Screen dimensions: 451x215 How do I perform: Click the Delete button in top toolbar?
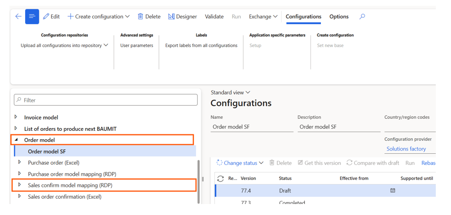point(149,17)
